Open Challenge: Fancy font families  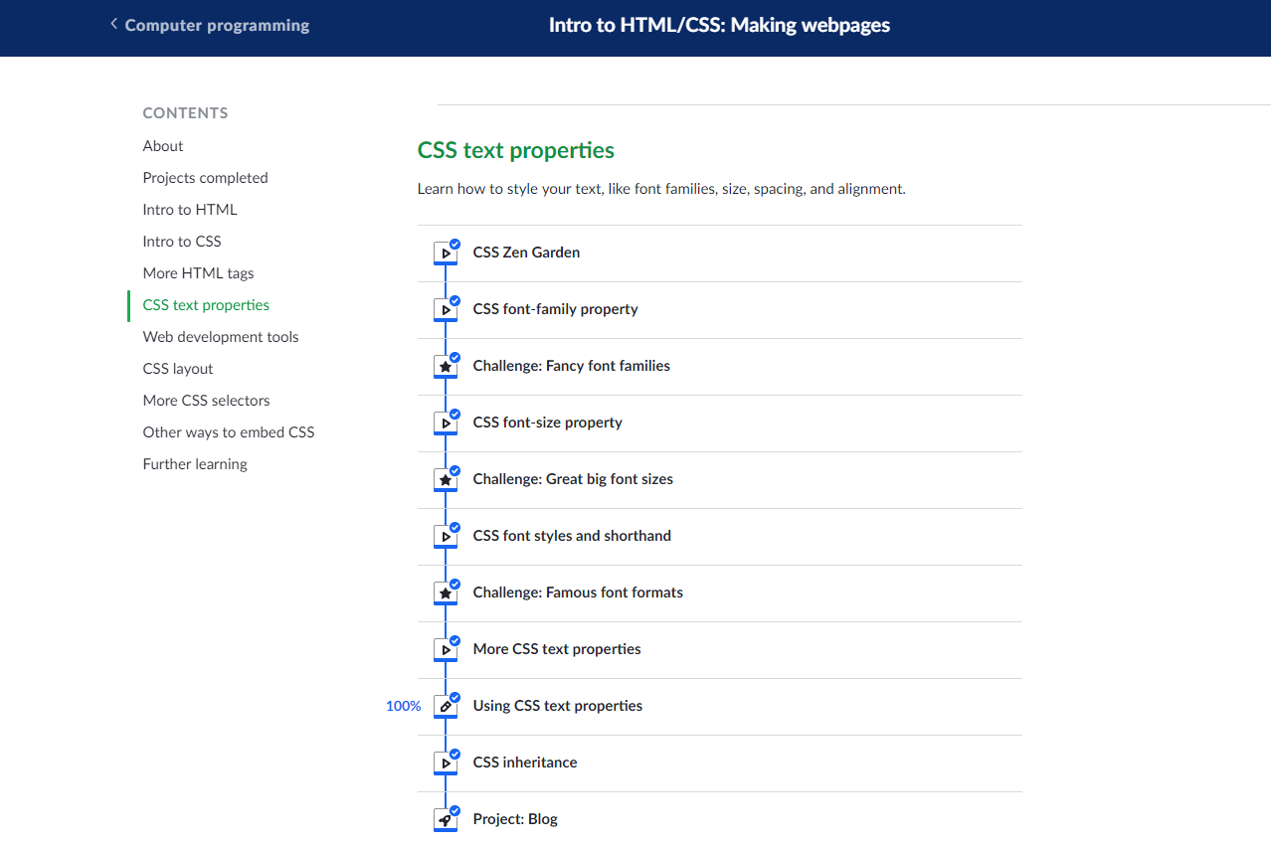[571, 366]
